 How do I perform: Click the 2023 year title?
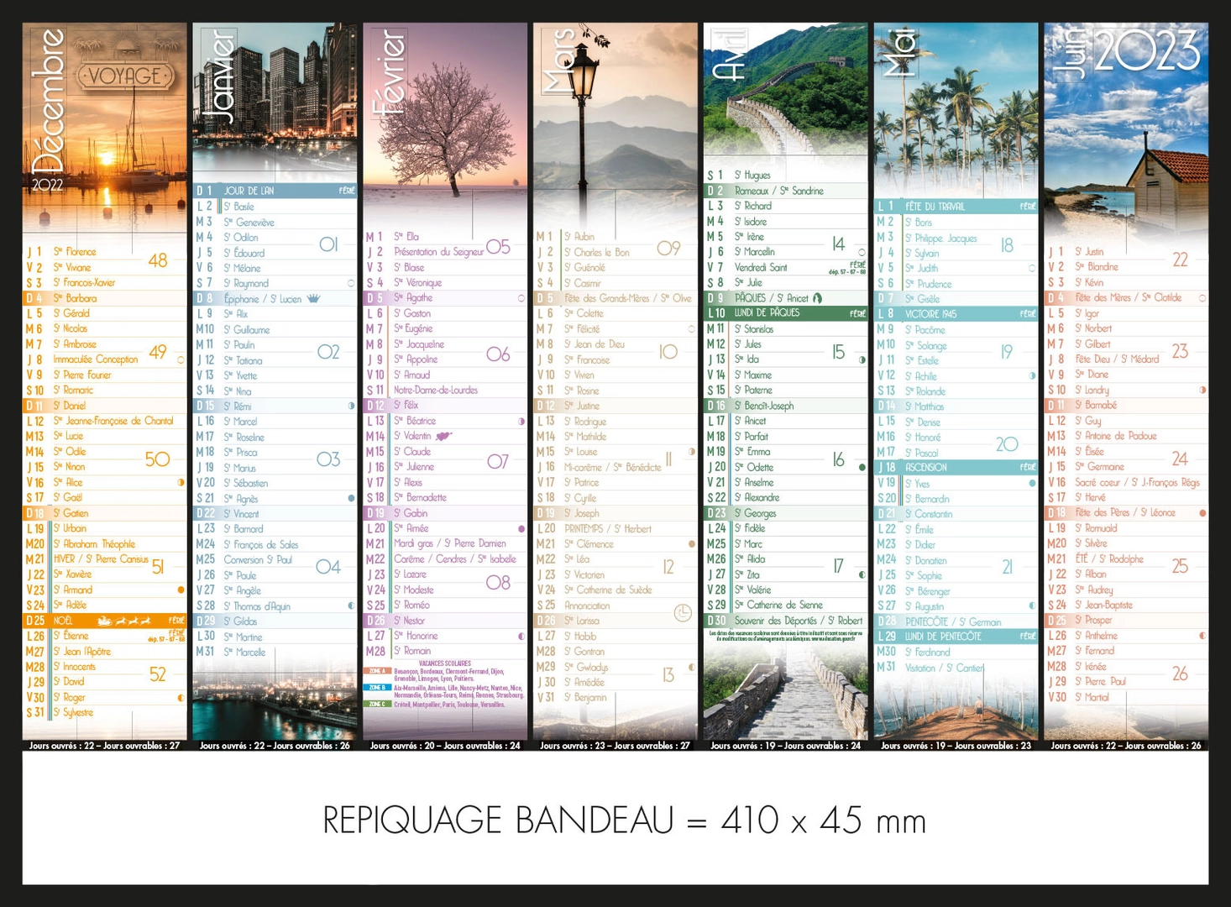(1147, 52)
